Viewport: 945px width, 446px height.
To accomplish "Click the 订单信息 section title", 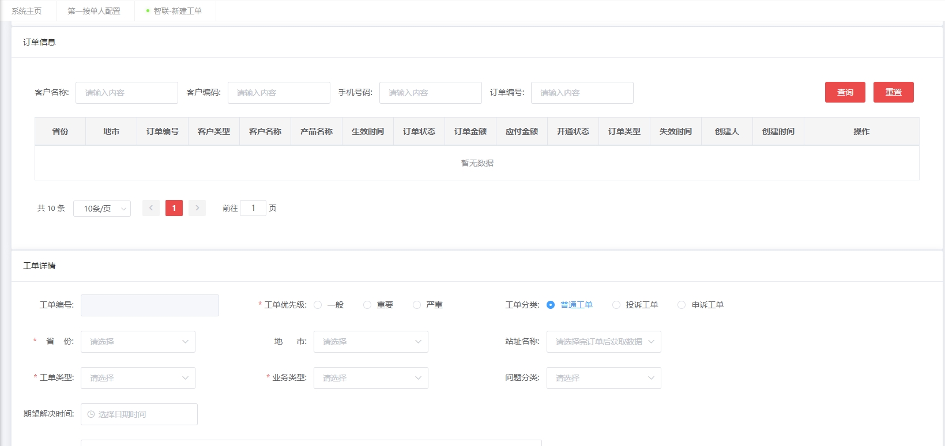I will (39, 42).
